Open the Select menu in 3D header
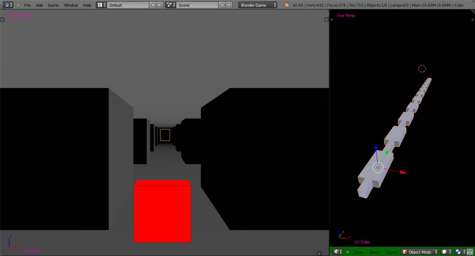This screenshot has width=475, height=256. click(375, 252)
